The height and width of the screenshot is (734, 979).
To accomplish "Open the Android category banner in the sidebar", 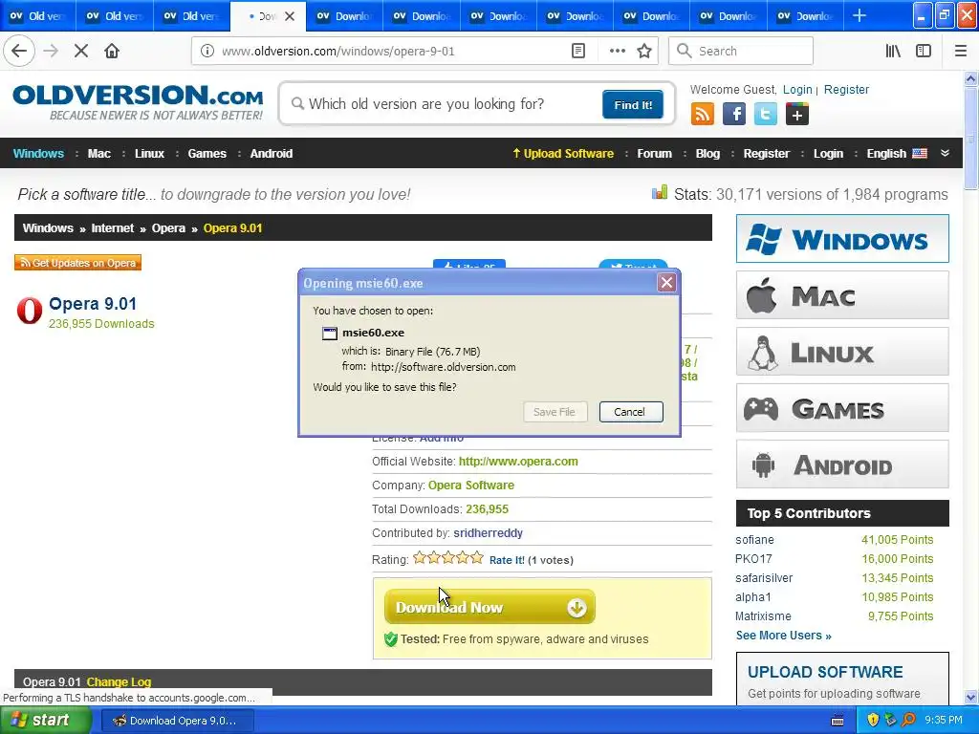I will click(842, 464).
